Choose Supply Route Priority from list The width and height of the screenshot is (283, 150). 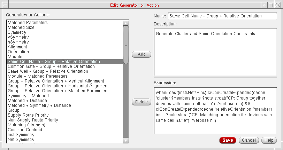tap(28, 115)
